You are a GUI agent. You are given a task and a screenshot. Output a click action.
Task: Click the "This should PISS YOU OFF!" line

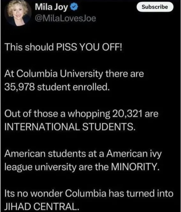tap(63, 47)
